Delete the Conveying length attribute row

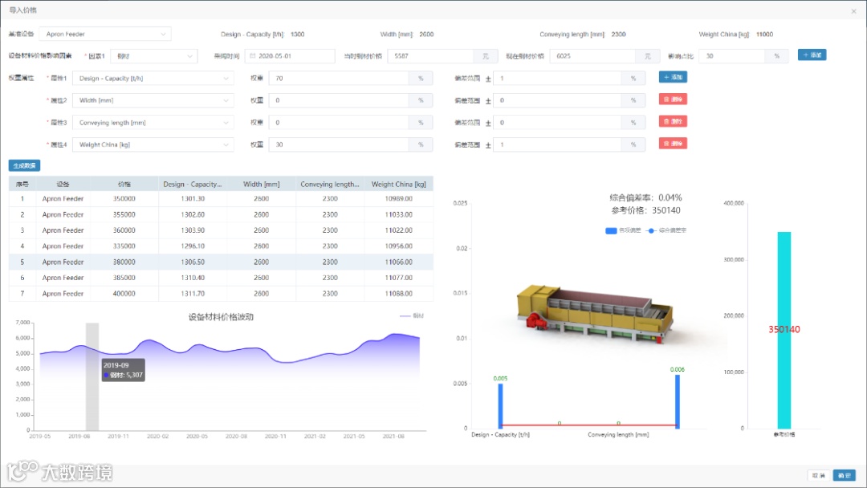tap(673, 121)
